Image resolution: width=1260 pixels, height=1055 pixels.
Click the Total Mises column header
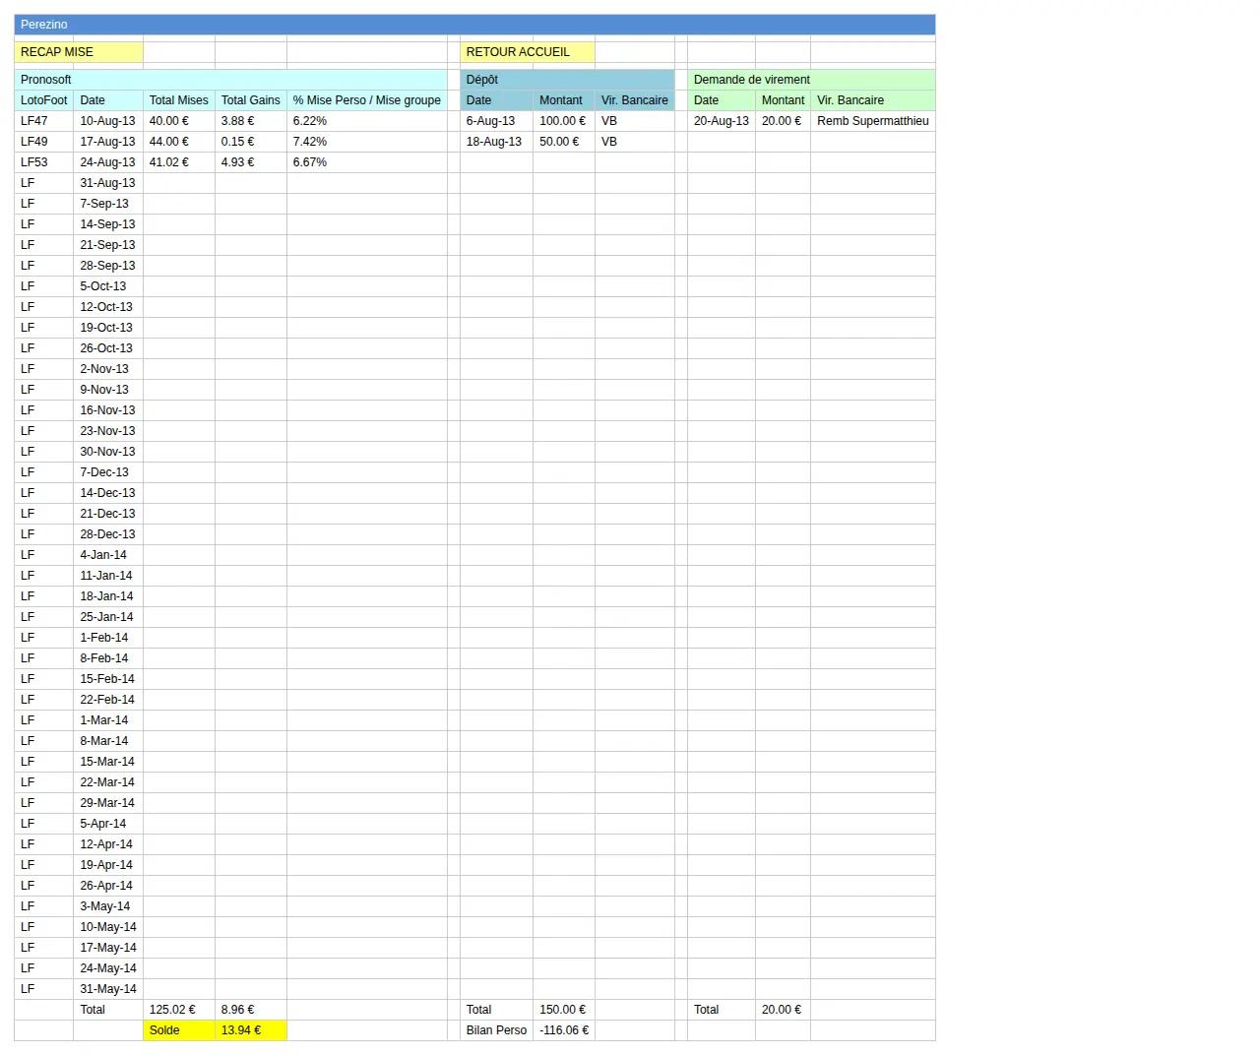(179, 100)
